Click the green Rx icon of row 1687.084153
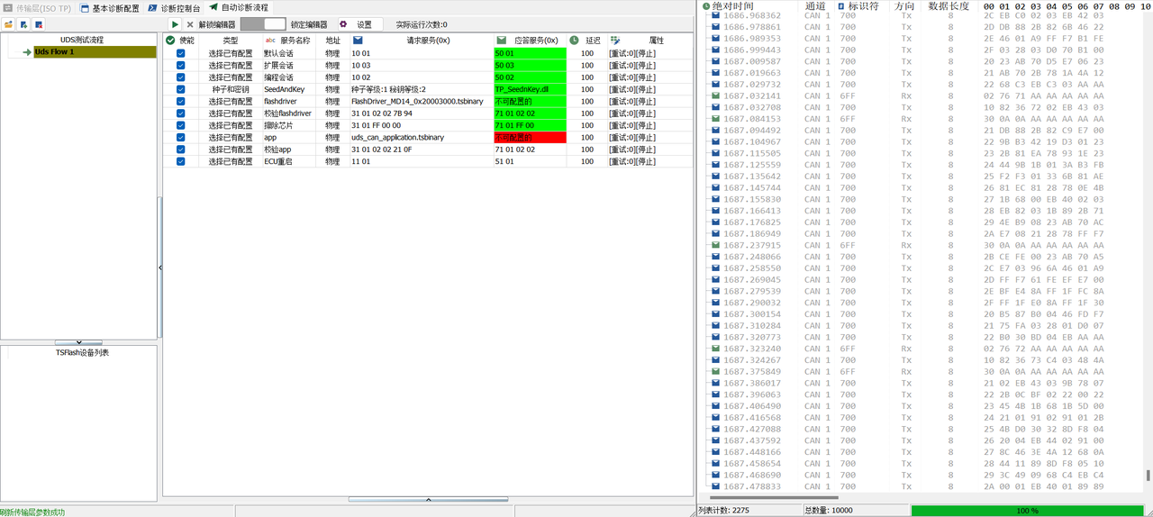This screenshot has width=1153, height=517. 715,119
